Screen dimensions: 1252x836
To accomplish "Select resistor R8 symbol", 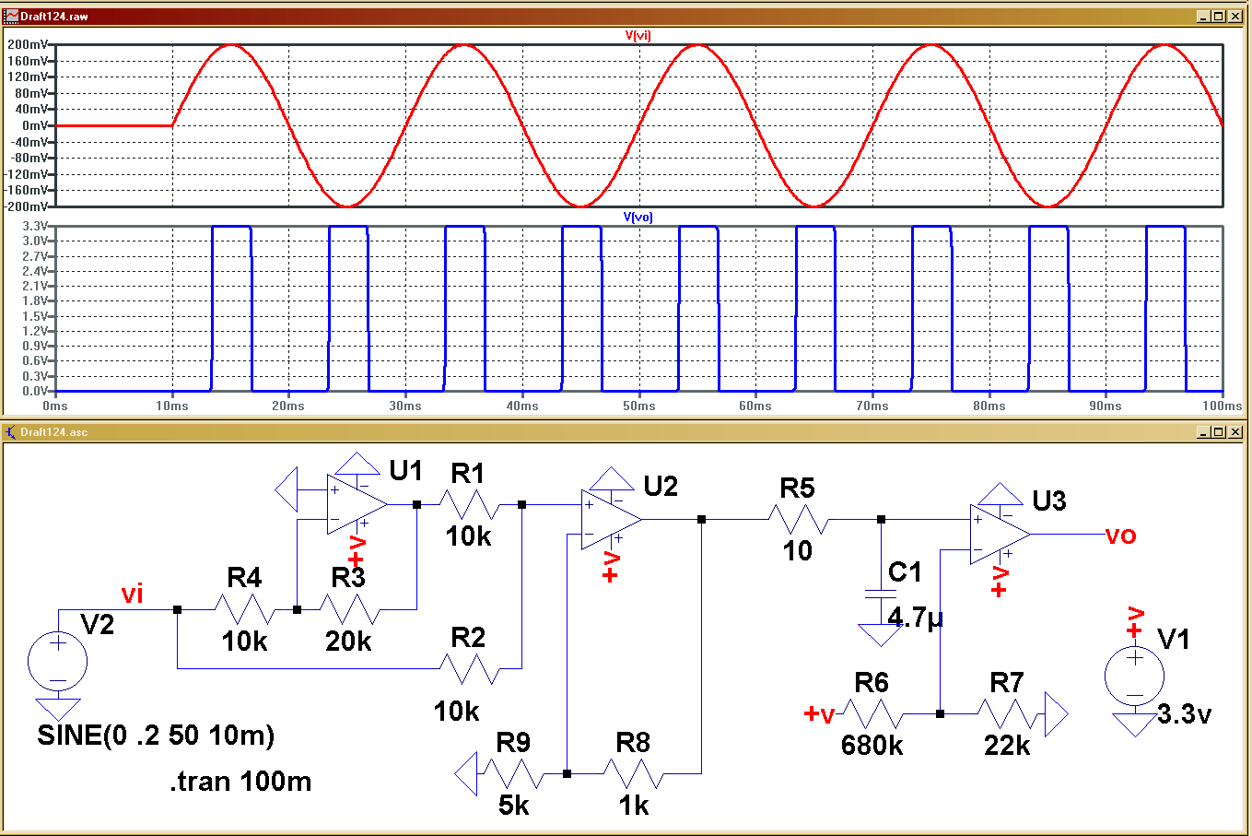I will (x=634, y=773).
